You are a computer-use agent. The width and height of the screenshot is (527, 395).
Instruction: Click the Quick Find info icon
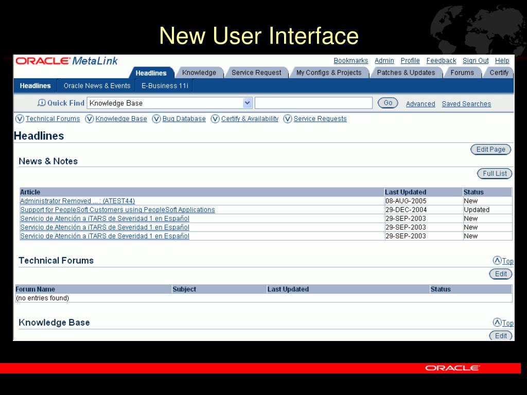pyautogui.click(x=41, y=103)
